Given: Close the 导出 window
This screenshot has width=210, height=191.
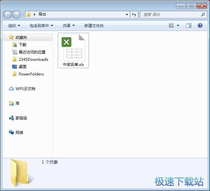Looking at the screenshot, I should point(202,6).
